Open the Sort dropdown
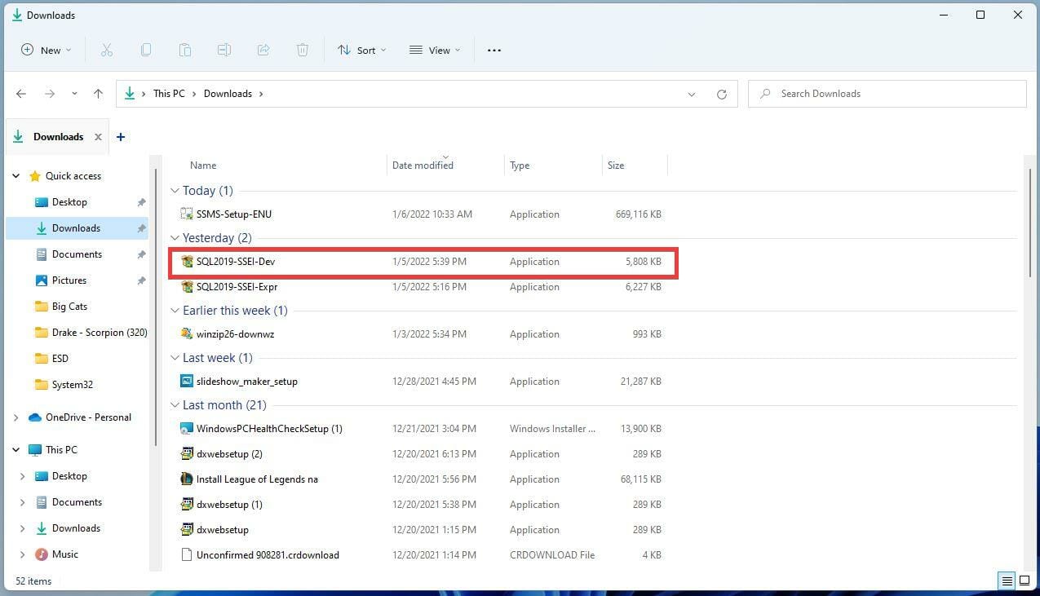This screenshot has width=1040, height=596. (x=361, y=50)
